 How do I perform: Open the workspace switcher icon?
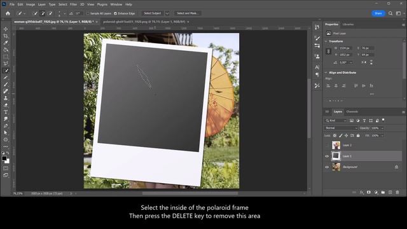(x=399, y=13)
